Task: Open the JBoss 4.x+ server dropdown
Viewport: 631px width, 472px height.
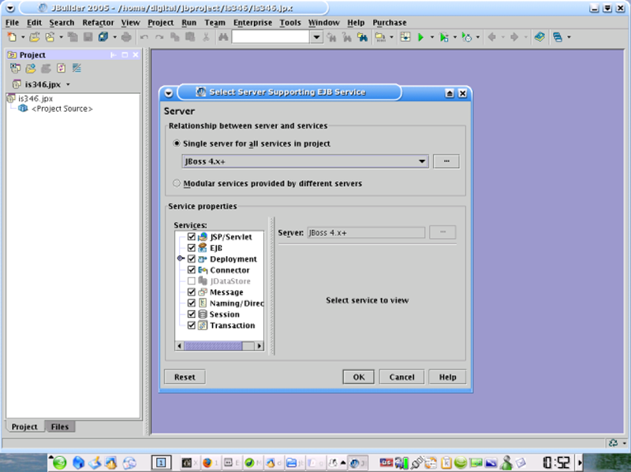Action: pos(422,162)
